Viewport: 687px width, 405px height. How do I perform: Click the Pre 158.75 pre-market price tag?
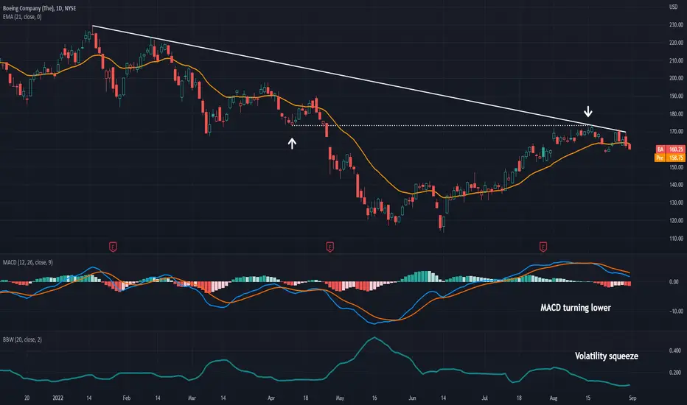point(670,158)
